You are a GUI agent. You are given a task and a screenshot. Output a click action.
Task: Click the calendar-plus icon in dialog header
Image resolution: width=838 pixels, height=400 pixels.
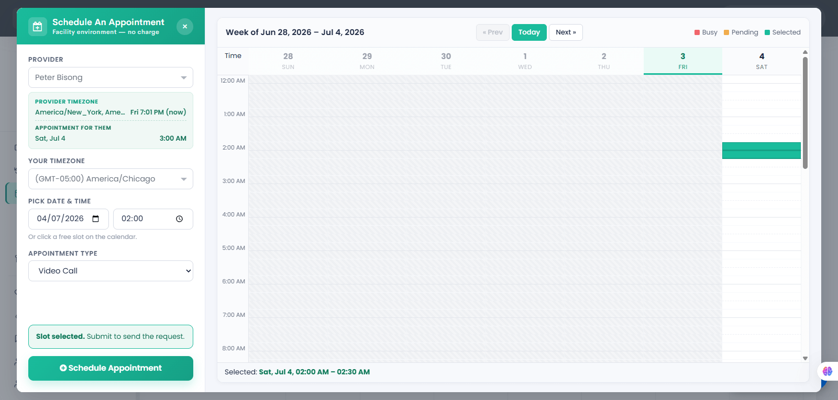[37, 27]
